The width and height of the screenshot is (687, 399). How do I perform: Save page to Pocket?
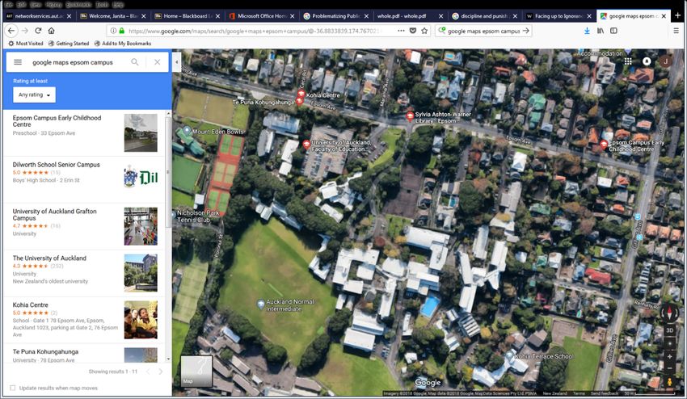tap(413, 31)
